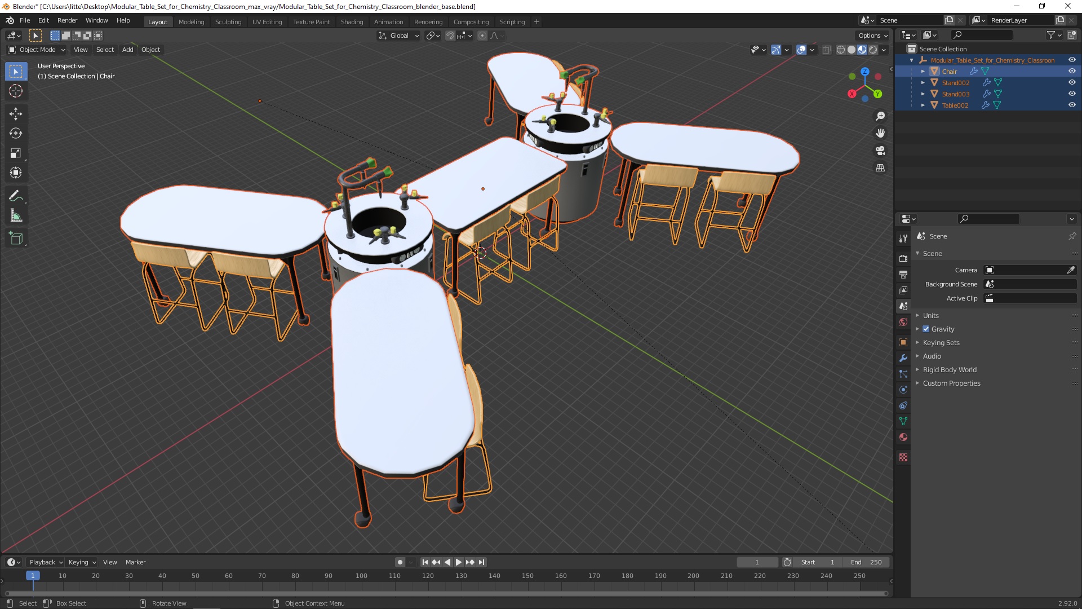Image resolution: width=1082 pixels, height=609 pixels.
Task: Open Render properties tab
Action: pos(903,258)
